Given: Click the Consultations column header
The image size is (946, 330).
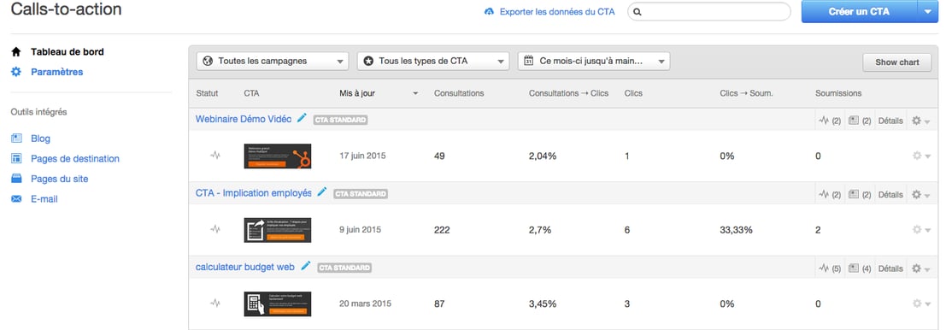Looking at the screenshot, I should point(459,93).
